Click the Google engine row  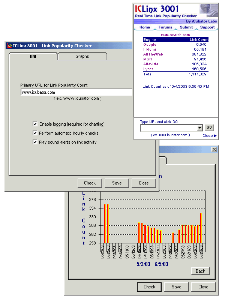coord(175,44)
